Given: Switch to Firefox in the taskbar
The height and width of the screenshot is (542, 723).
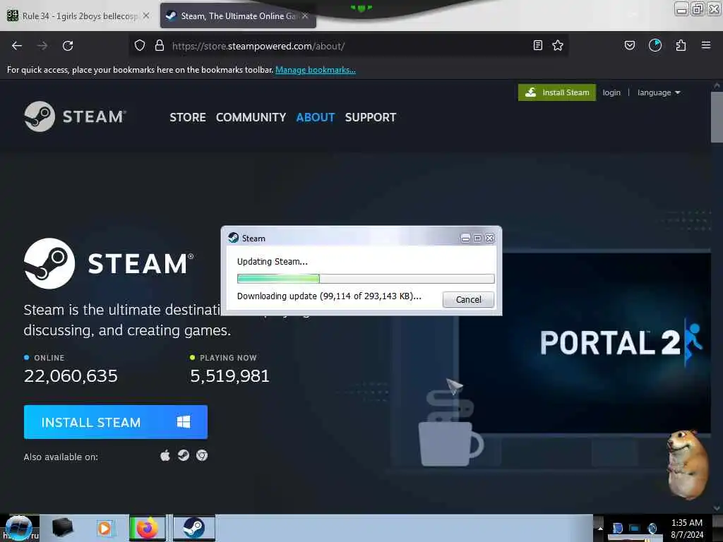Looking at the screenshot, I should (x=147, y=528).
